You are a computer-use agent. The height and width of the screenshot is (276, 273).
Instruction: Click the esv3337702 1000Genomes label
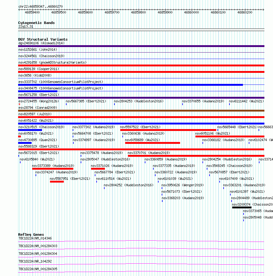[61, 82]
